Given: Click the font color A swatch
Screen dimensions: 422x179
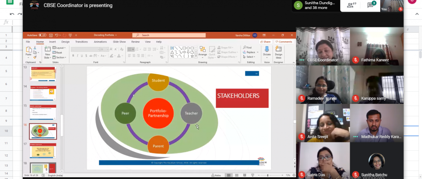Looking at the screenshot, I should point(119,55).
